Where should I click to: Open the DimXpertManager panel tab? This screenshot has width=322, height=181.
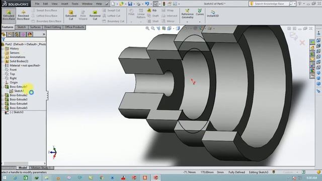(23, 34)
